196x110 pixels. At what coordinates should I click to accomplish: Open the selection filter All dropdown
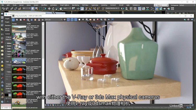click(26, 8)
